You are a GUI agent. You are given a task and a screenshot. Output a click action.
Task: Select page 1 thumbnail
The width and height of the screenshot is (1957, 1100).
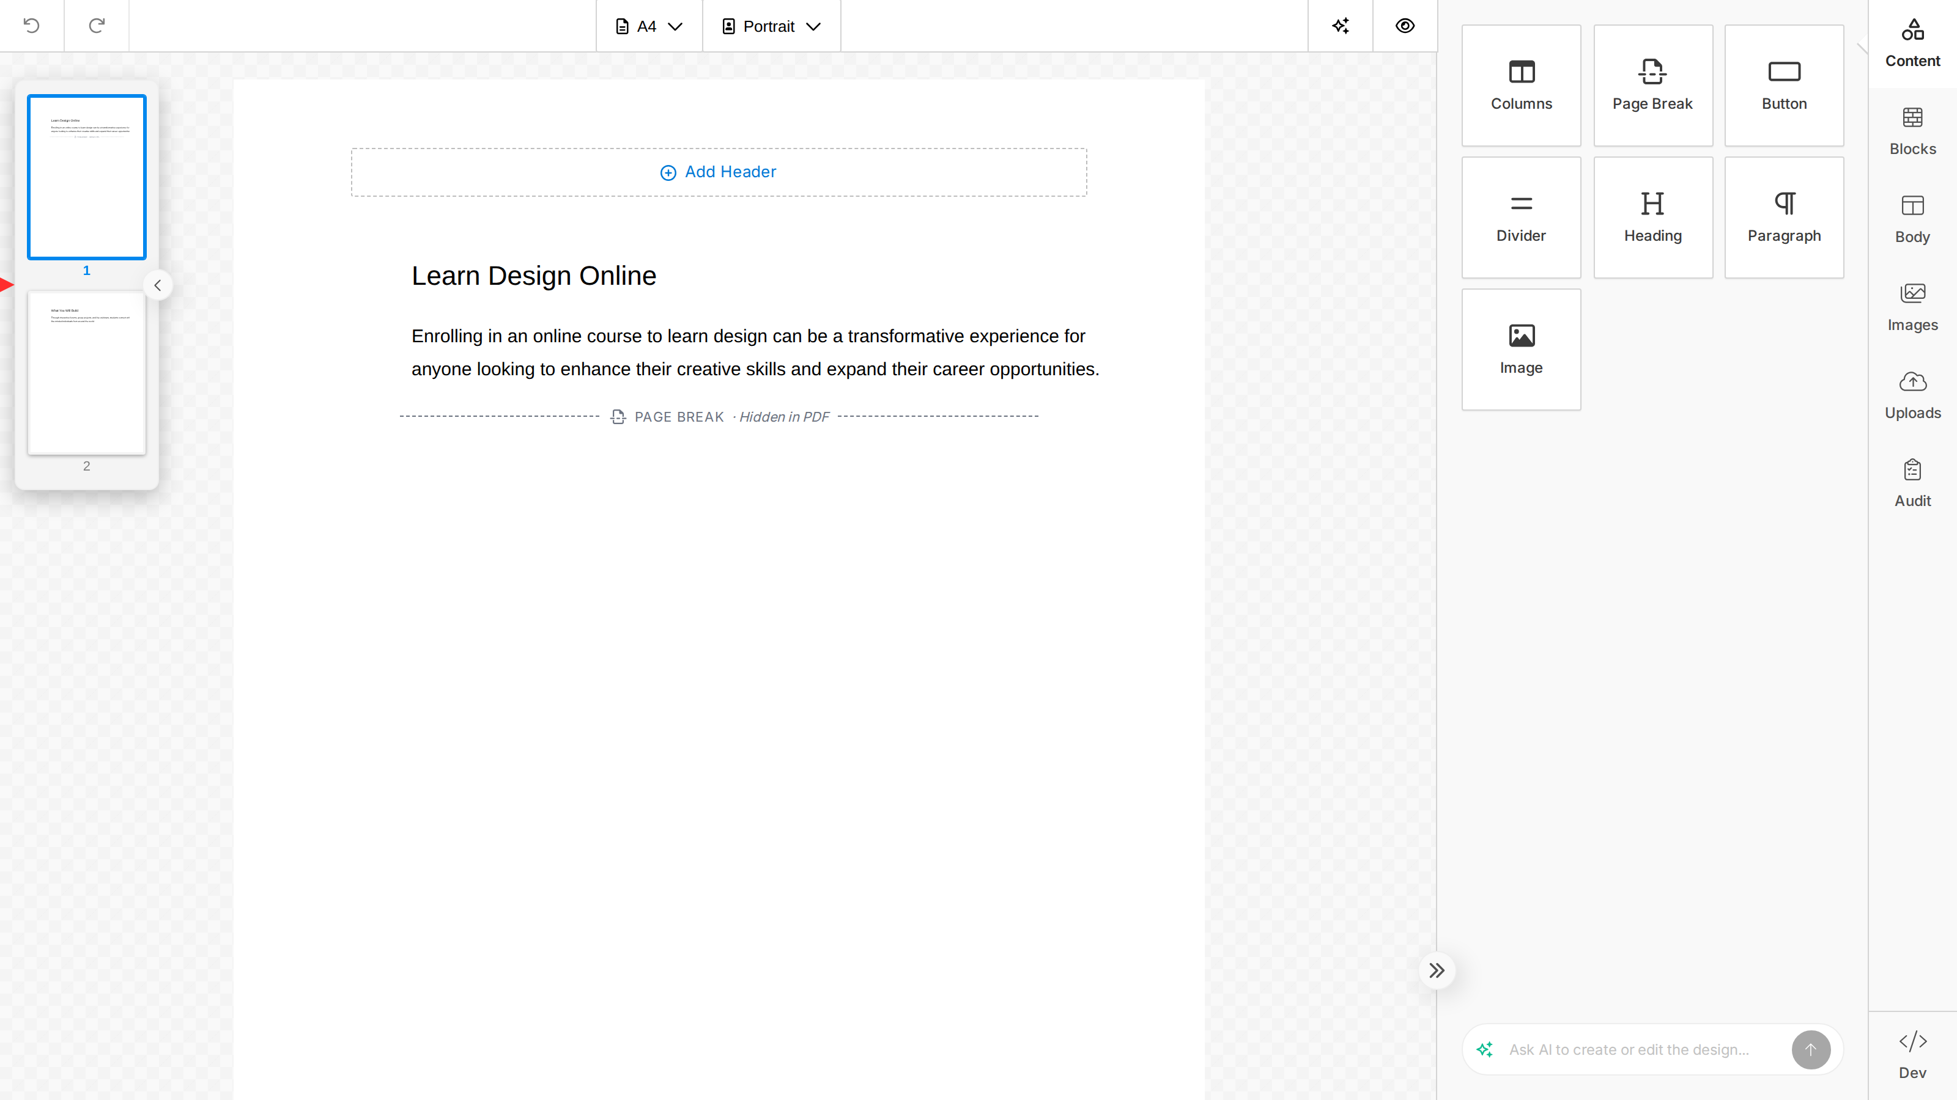pyautogui.click(x=87, y=177)
